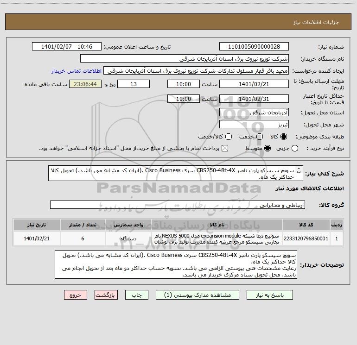Screen dimensions: 357x345
Task: Open 'اطلاعات تماس خریدار' link
Action: pyautogui.click(x=76, y=71)
